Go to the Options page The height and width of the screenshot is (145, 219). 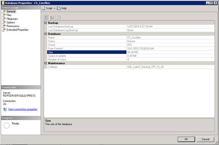click(11, 22)
